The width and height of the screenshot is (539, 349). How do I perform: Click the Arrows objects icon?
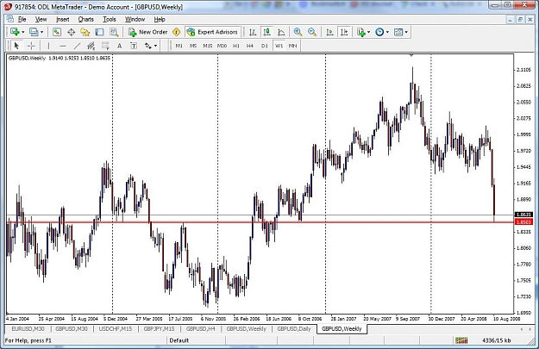148,46
